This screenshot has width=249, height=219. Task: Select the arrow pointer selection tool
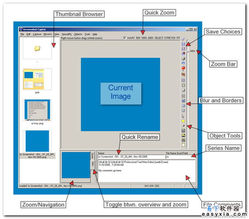tap(183, 116)
